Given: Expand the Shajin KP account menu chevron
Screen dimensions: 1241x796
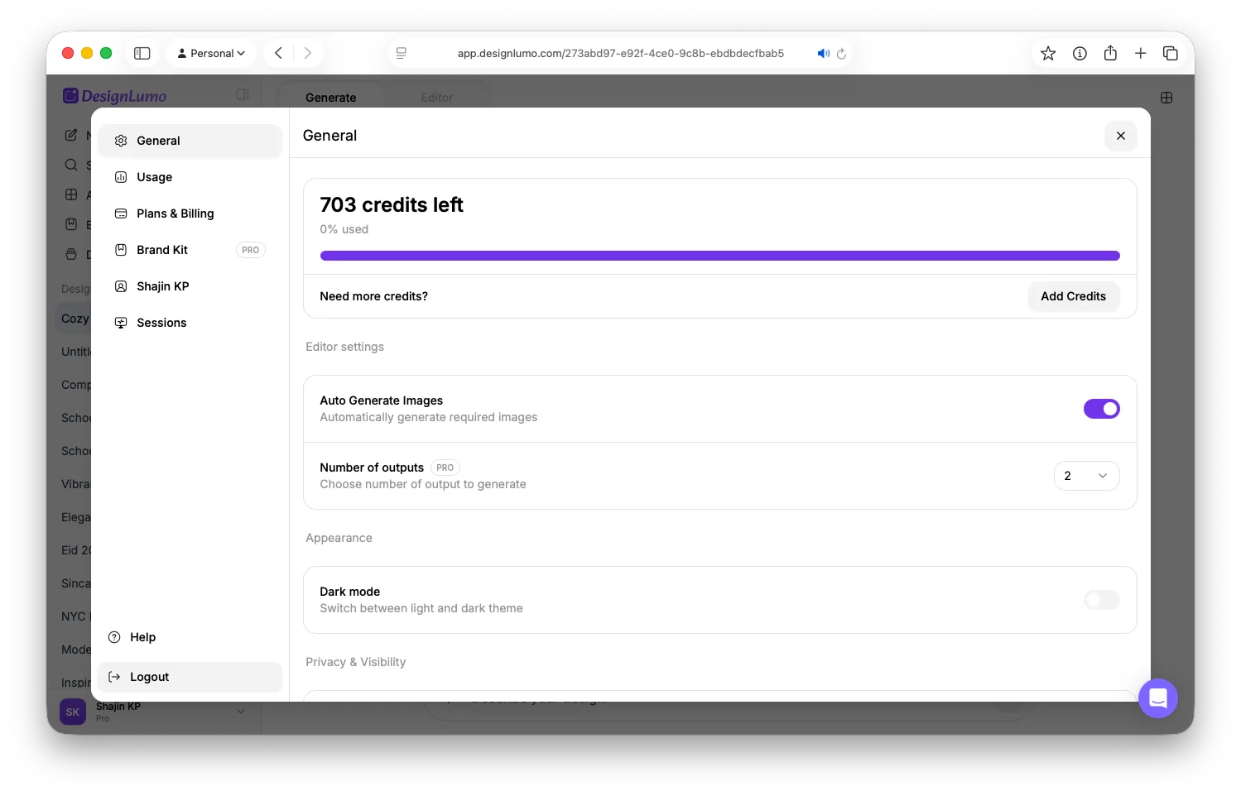Looking at the screenshot, I should pos(241,712).
